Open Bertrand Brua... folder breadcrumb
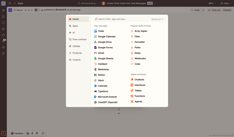This screenshot has height=137, width=234. coord(87,3)
